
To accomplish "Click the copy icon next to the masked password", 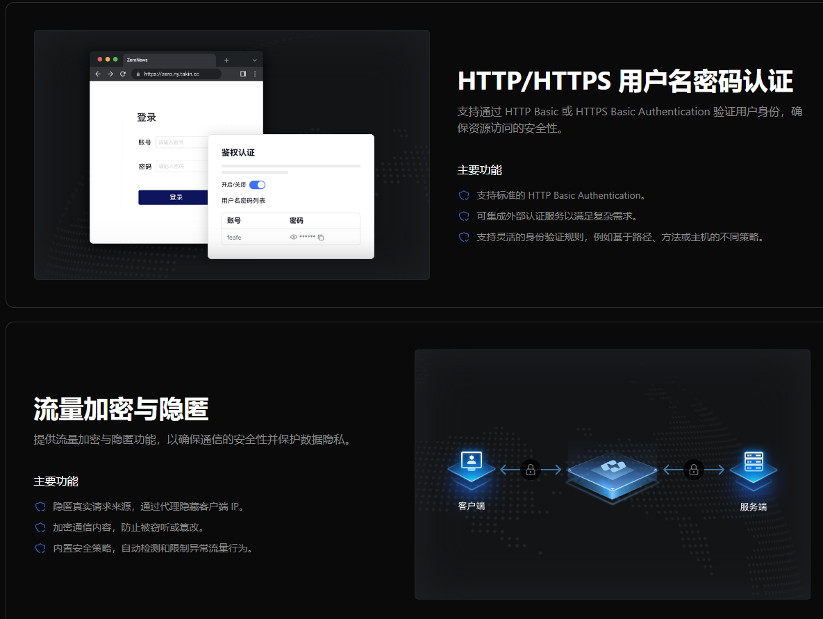I will click(x=321, y=238).
